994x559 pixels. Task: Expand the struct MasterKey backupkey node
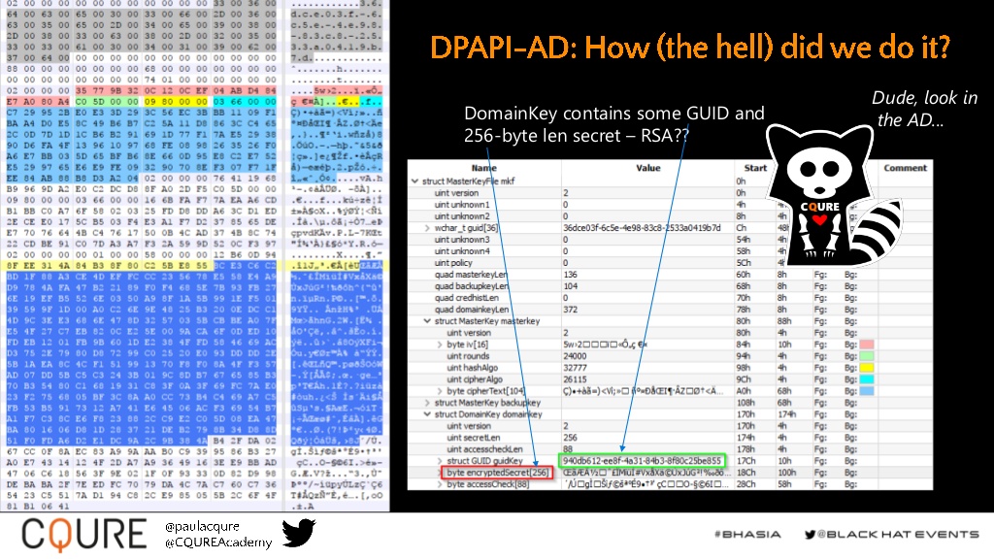point(428,403)
